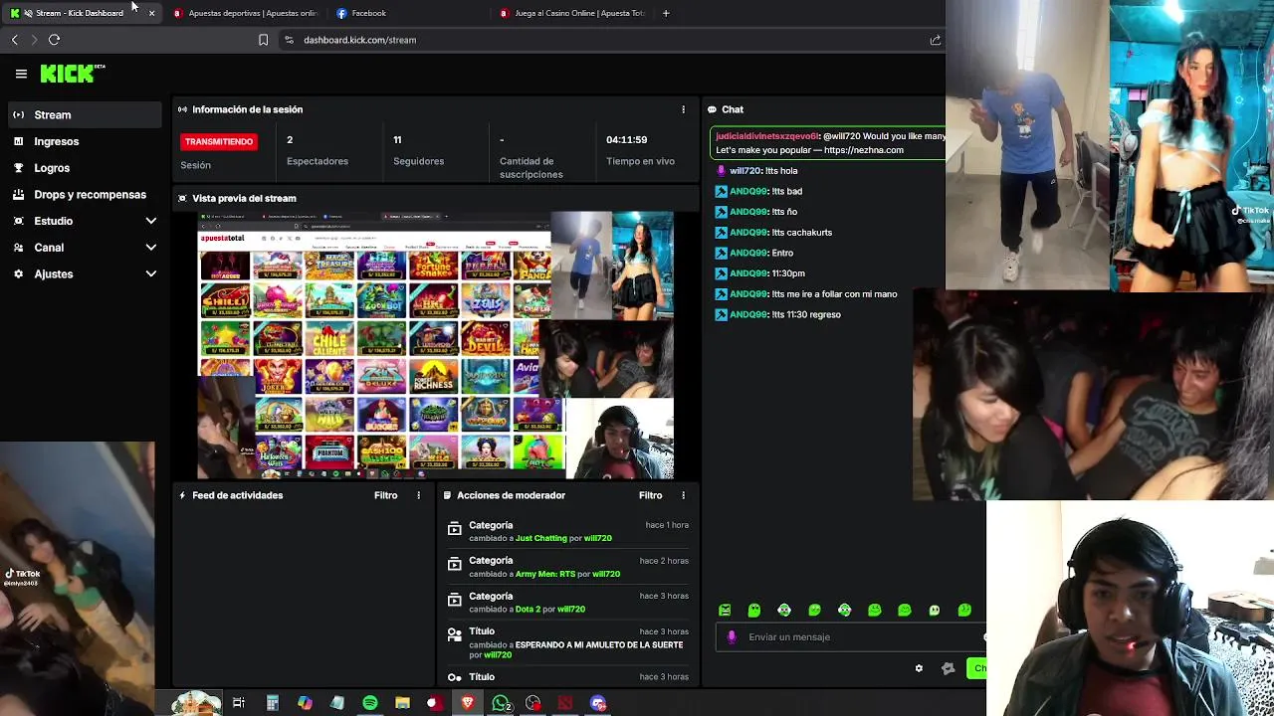The width and height of the screenshot is (1274, 716).
Task: Bookmark this page icon
Action: [263, 40]
